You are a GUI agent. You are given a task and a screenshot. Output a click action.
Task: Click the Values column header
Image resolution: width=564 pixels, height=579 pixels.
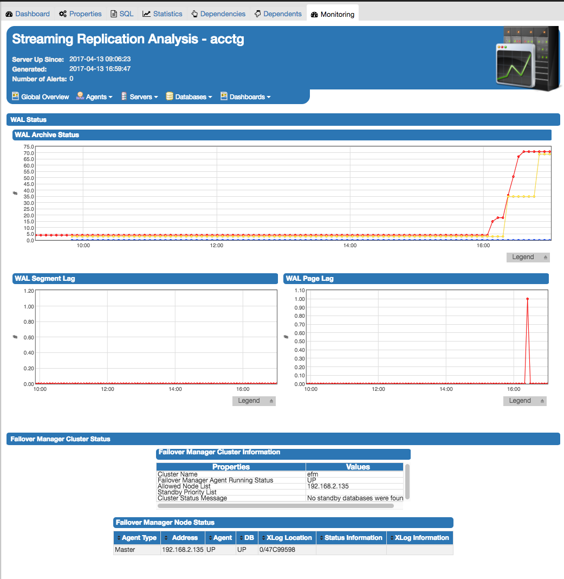point(354,467)
